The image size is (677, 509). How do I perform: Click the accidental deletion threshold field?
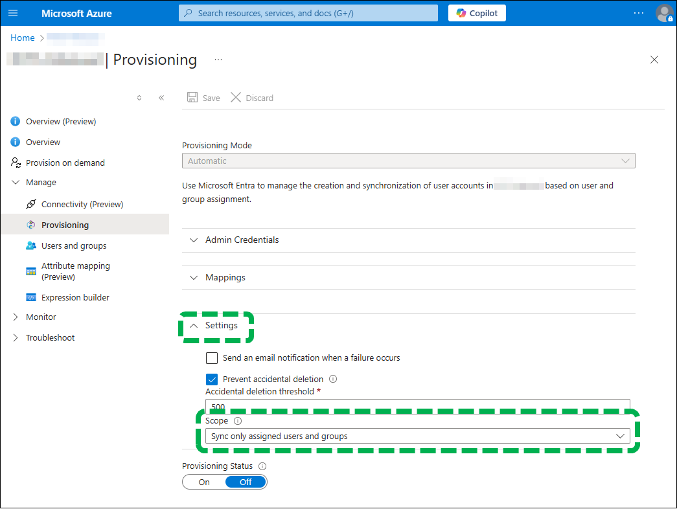click(417, 406)
